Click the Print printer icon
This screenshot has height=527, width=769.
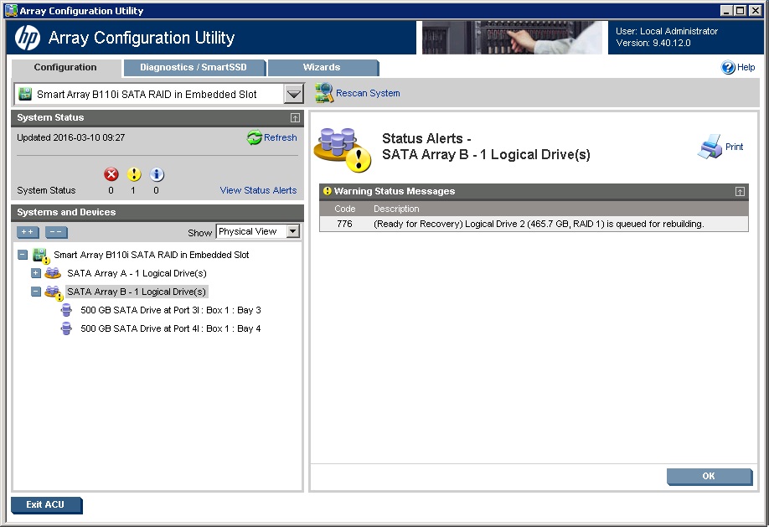pyautogui.click(x=710, y=147)
